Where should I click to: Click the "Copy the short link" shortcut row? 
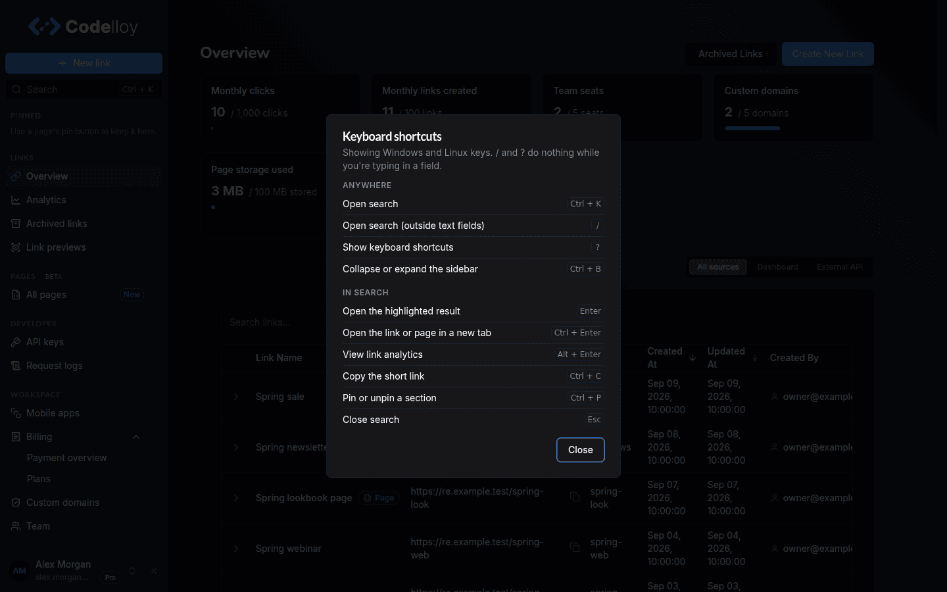(473, 376)
